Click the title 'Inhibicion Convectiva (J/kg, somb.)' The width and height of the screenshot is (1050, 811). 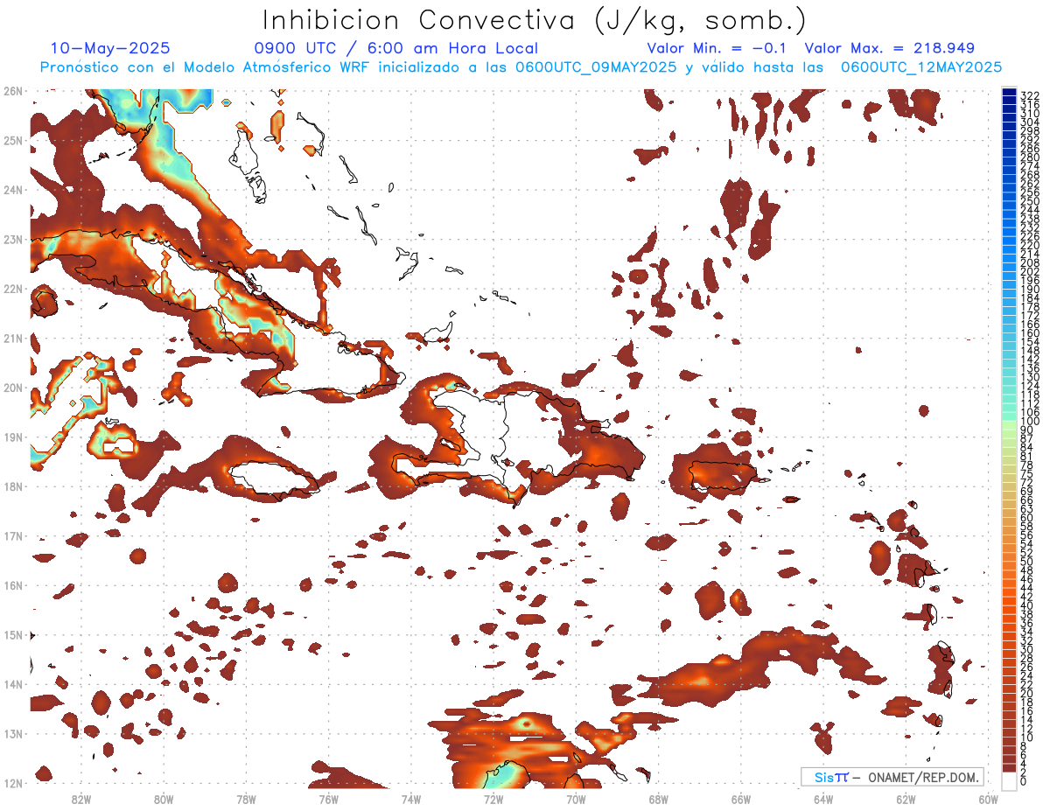535,20
